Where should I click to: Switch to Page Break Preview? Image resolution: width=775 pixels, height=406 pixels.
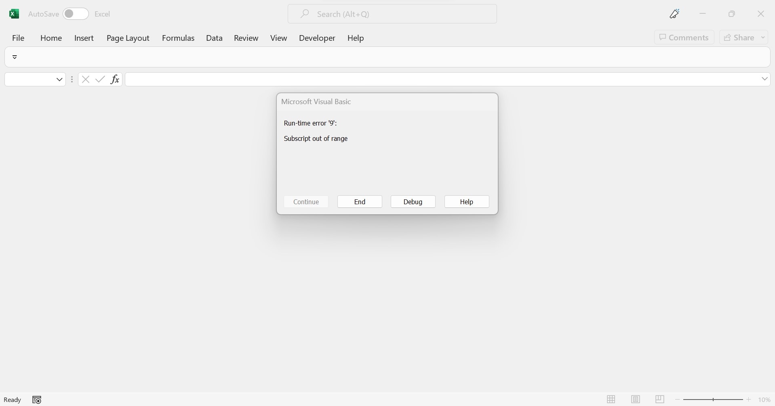660,400
